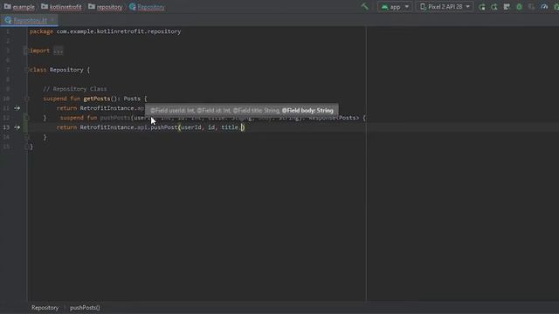Click the package declaration text on line 1
Screen dimensions: 559x314
(x=105, y=31)
